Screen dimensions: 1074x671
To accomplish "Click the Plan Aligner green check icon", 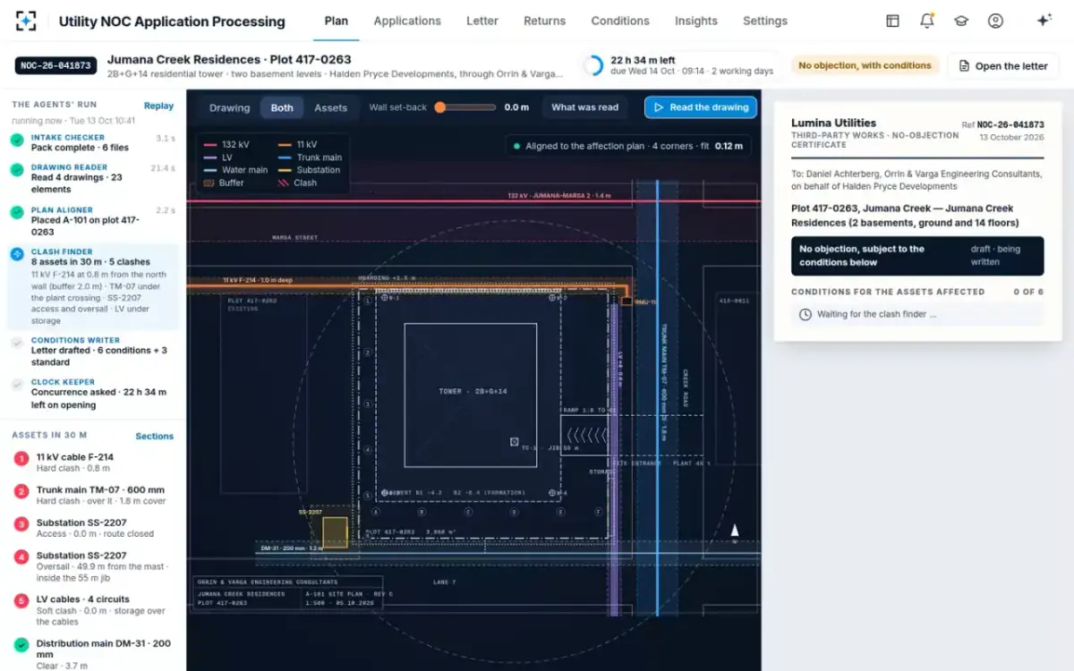I will coord(17,213).
